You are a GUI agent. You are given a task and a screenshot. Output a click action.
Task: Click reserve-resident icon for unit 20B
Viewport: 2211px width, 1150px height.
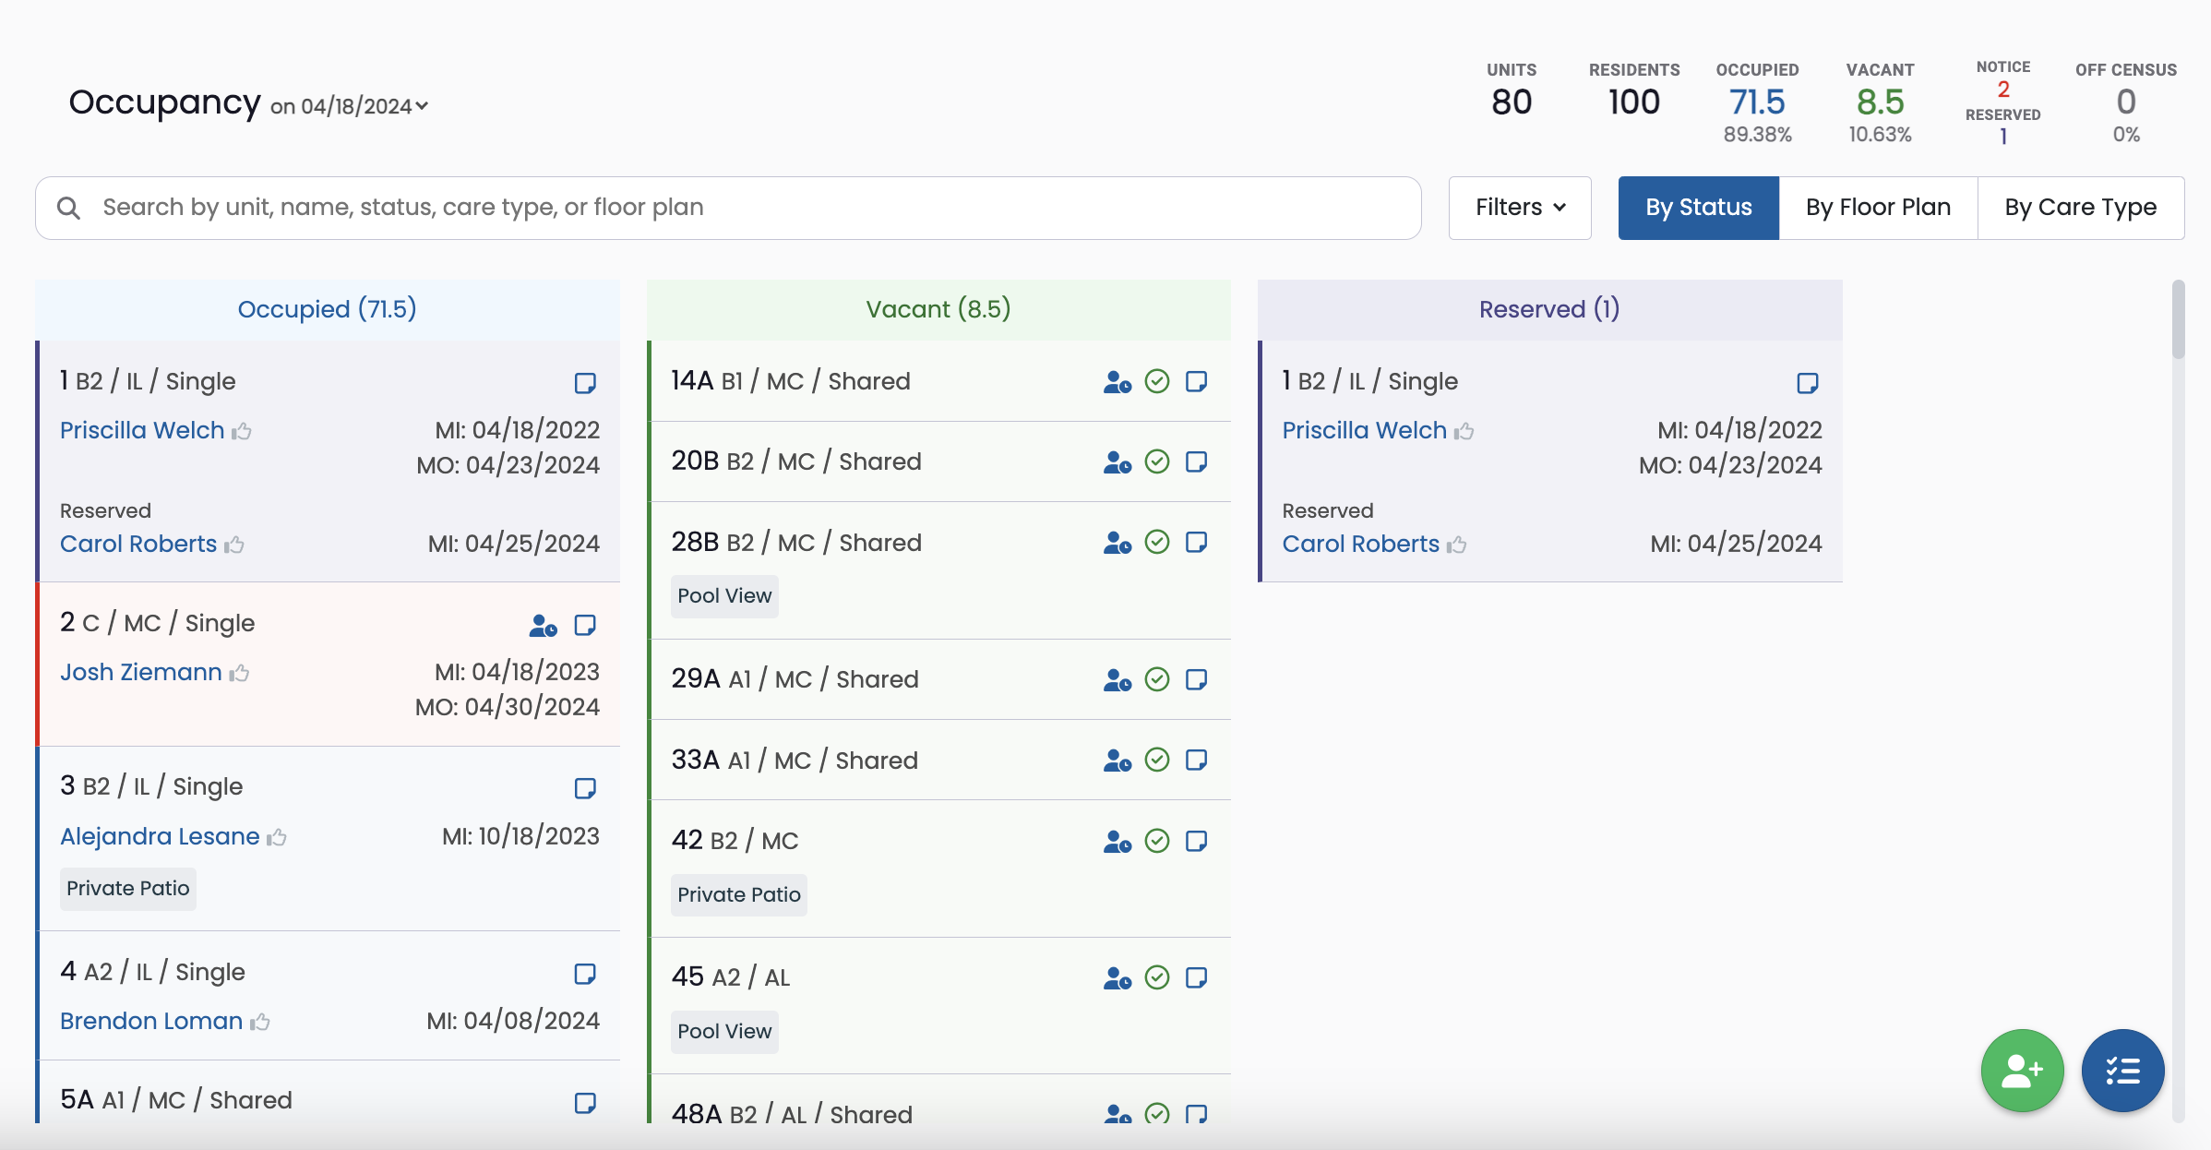[1117, 462]
